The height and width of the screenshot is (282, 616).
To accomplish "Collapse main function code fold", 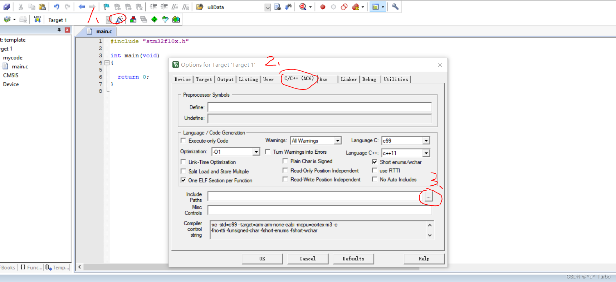I will tap(107, 63).
